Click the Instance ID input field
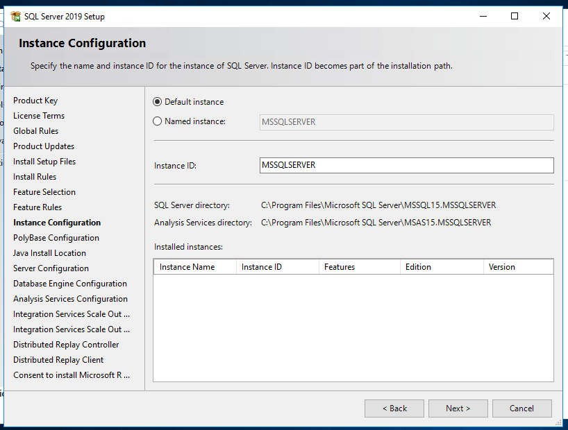Viewport: 568px width, 430px height. pos(406,166)
